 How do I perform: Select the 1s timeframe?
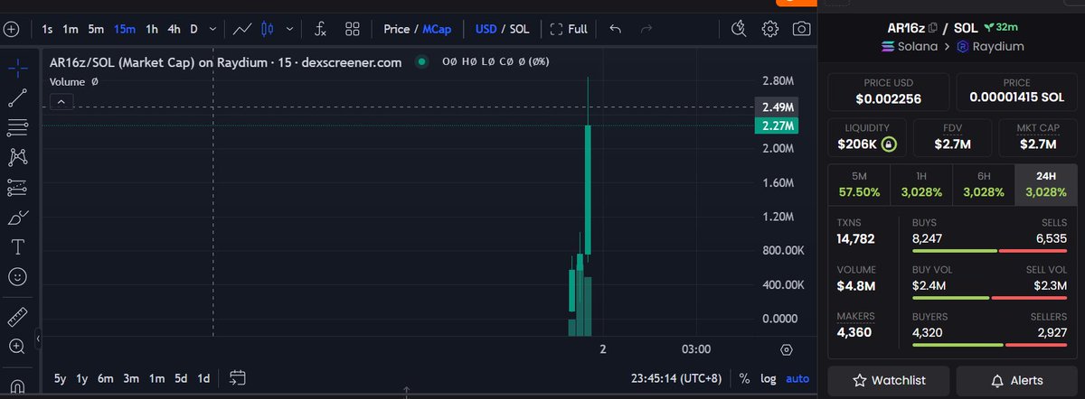pos(47,29)
